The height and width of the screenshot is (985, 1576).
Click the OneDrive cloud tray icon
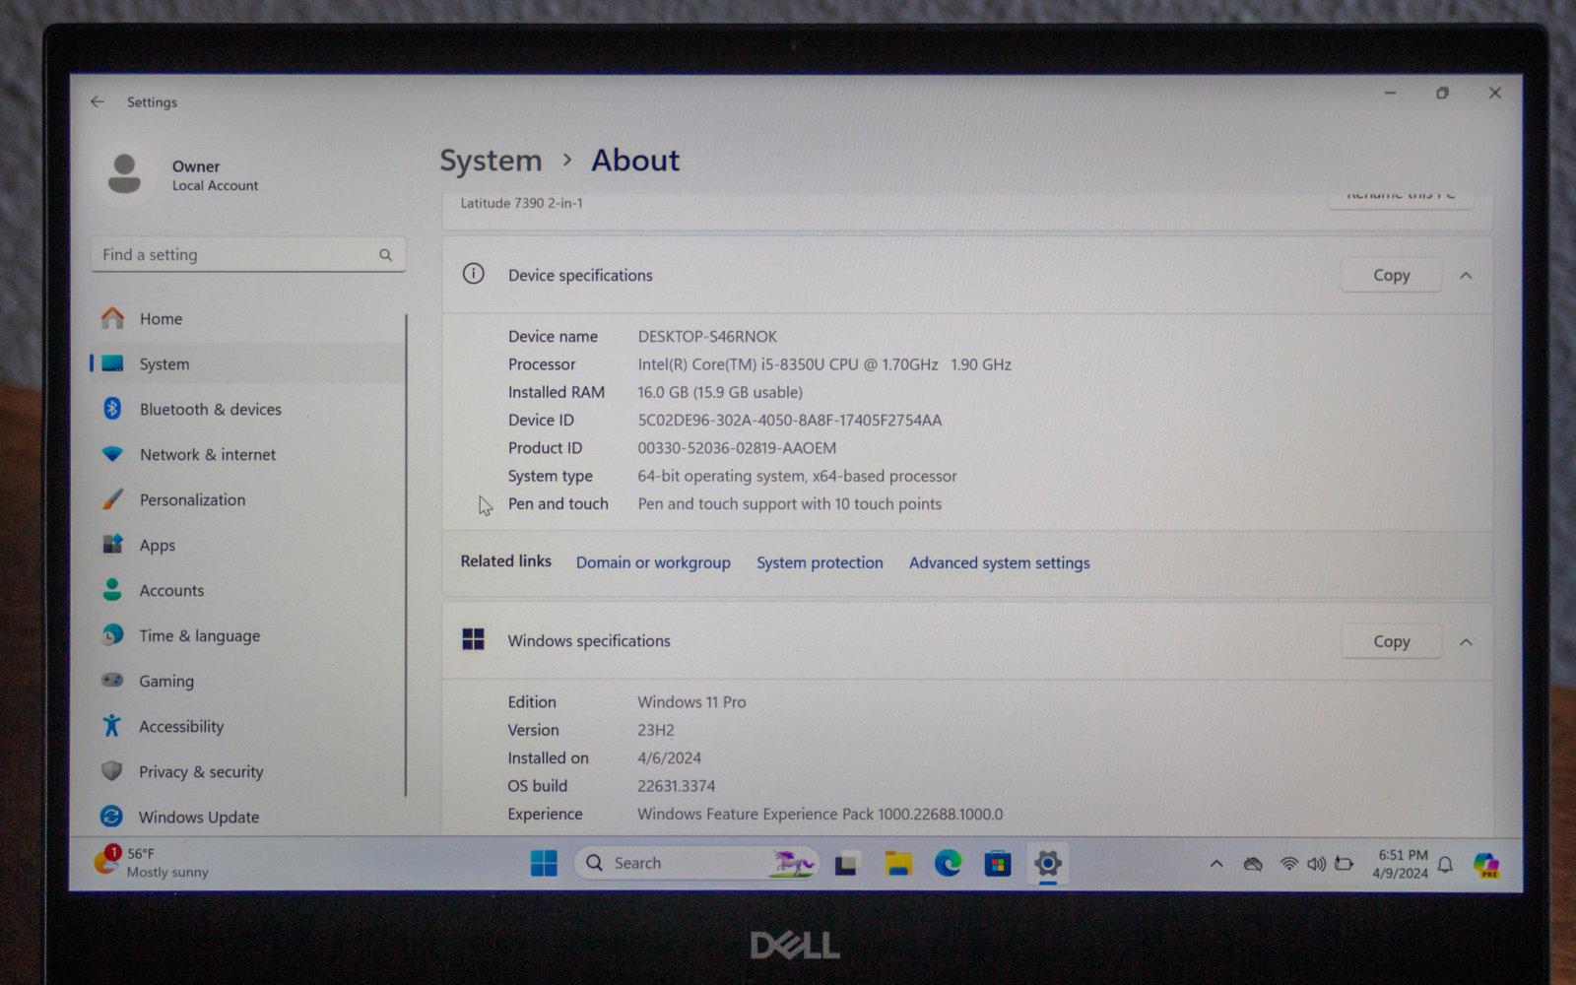click(1253, 864)
